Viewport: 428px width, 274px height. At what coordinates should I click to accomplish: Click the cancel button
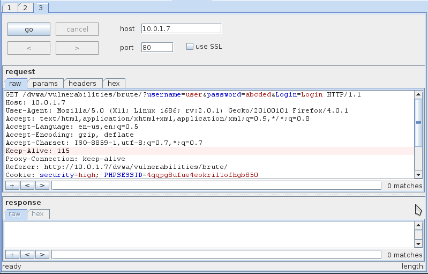[77, 29]
